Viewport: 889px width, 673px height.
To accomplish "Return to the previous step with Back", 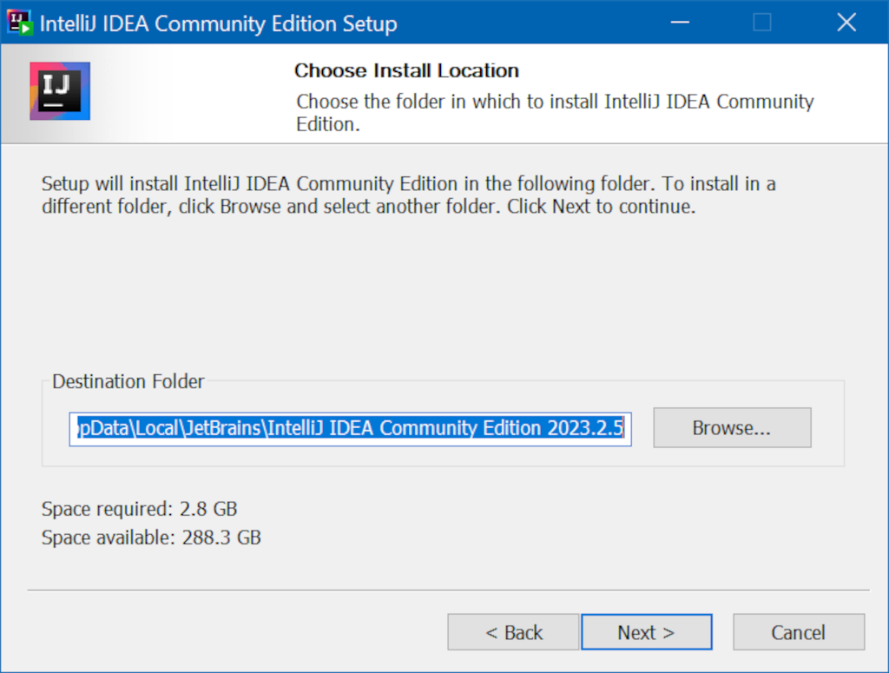I will 513,631.
